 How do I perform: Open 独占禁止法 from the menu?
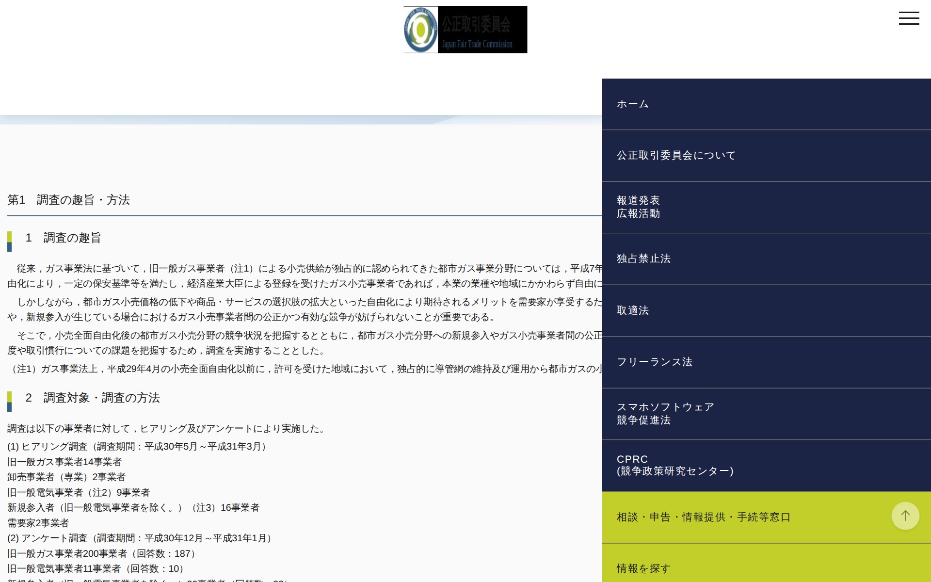643,259
